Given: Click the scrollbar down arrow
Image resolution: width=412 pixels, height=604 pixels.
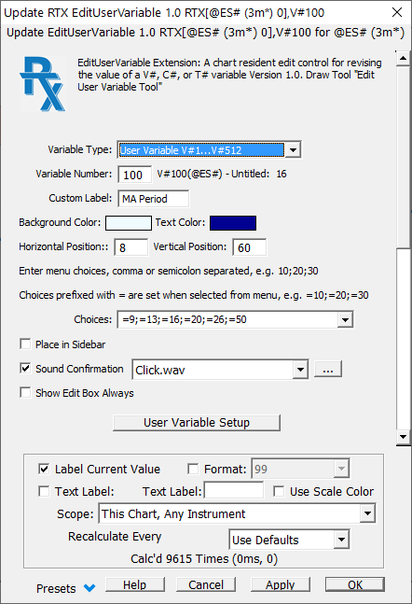Looking at the screenshot, I should (404, 437).
